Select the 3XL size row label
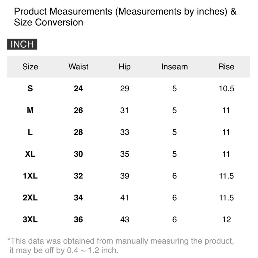 (30, 220)
